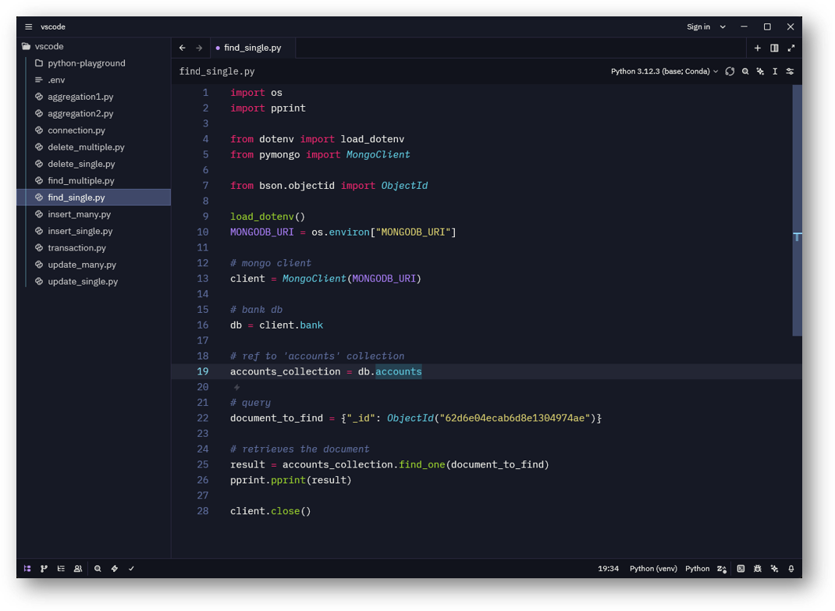Select find_single.py in the file tree

click(x=94, y=197)
